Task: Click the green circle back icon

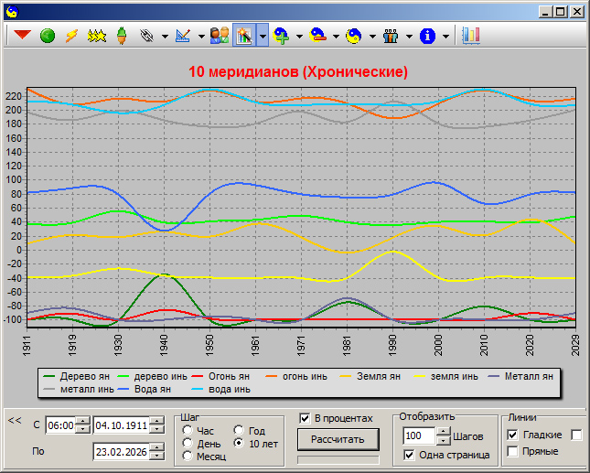Action: pyautogui.click(x=47, y=36)
